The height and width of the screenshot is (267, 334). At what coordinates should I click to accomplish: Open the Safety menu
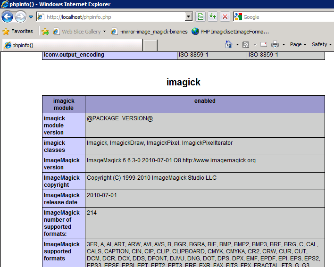pyautogui.click(x=322, y=44)
